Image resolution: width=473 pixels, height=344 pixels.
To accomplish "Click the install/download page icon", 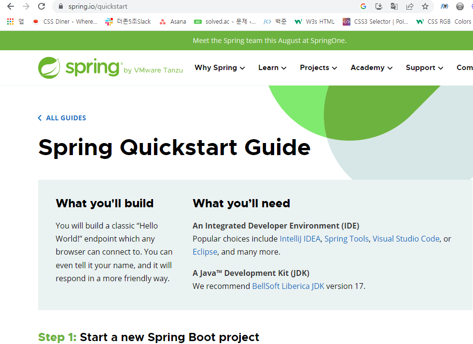I will tap(378, 6).
